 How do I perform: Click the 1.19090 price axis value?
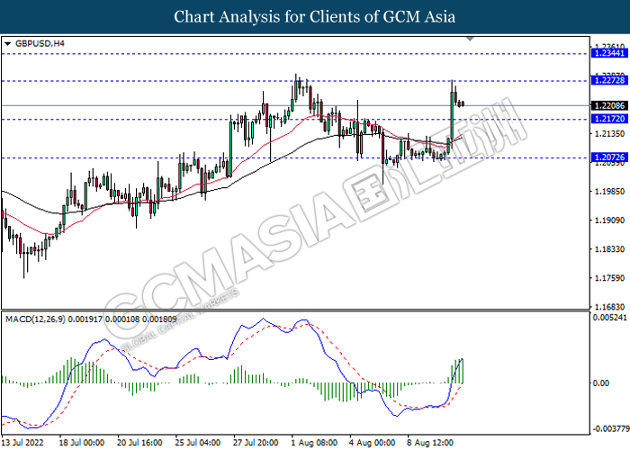coord(609,220)
